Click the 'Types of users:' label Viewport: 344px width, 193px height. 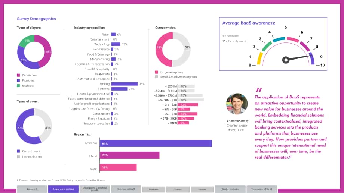coord(28,101)
